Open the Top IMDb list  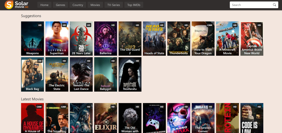[134, 5]
